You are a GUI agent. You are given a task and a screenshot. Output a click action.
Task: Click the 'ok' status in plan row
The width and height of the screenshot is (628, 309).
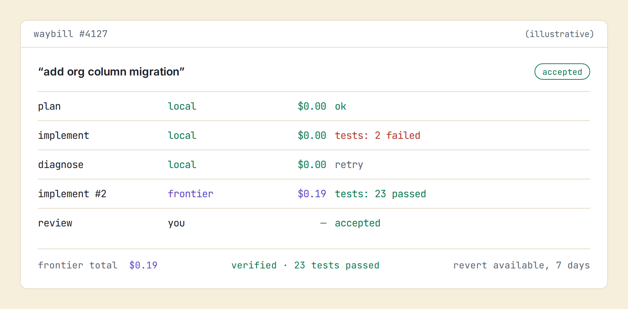point(340,106)
